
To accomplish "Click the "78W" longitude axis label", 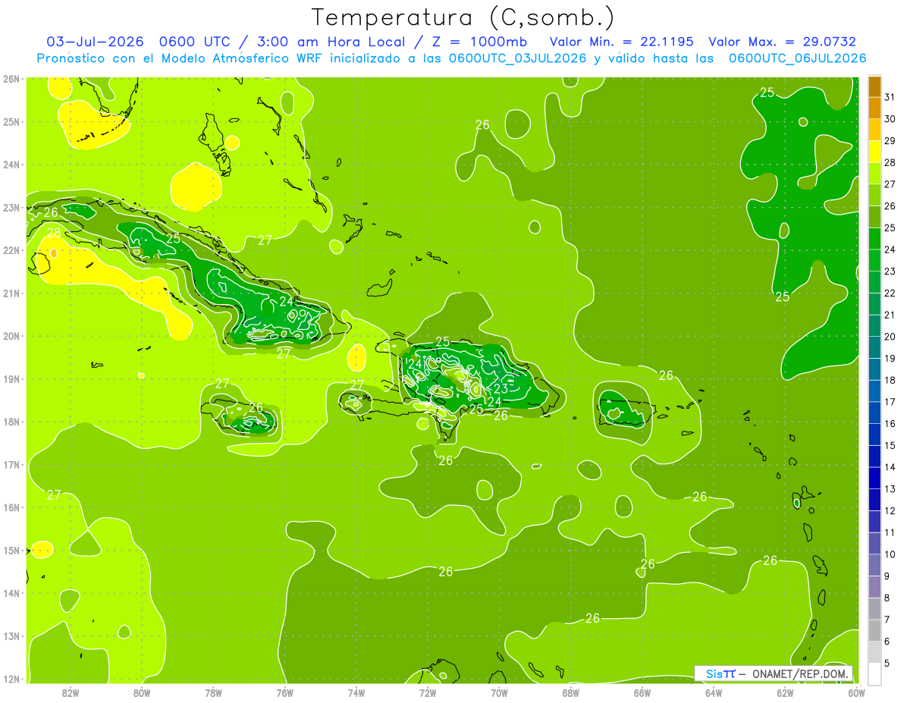I will (213, 692).
